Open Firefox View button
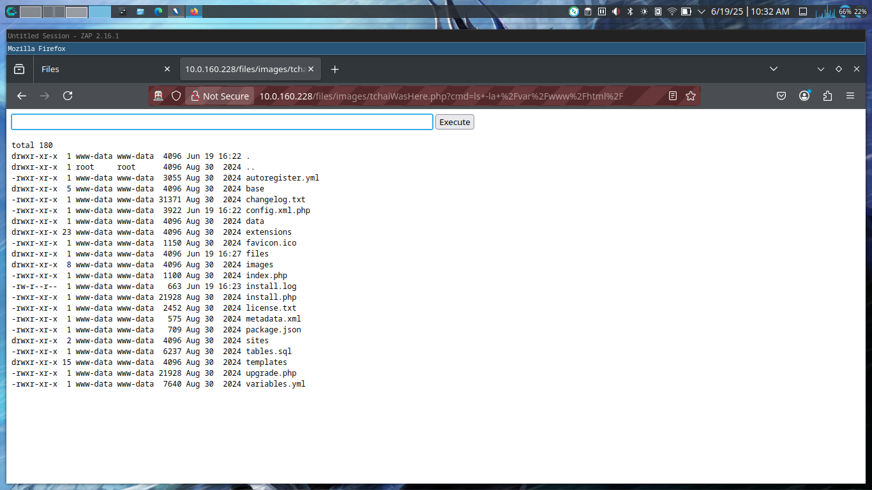 coord(20,69)
